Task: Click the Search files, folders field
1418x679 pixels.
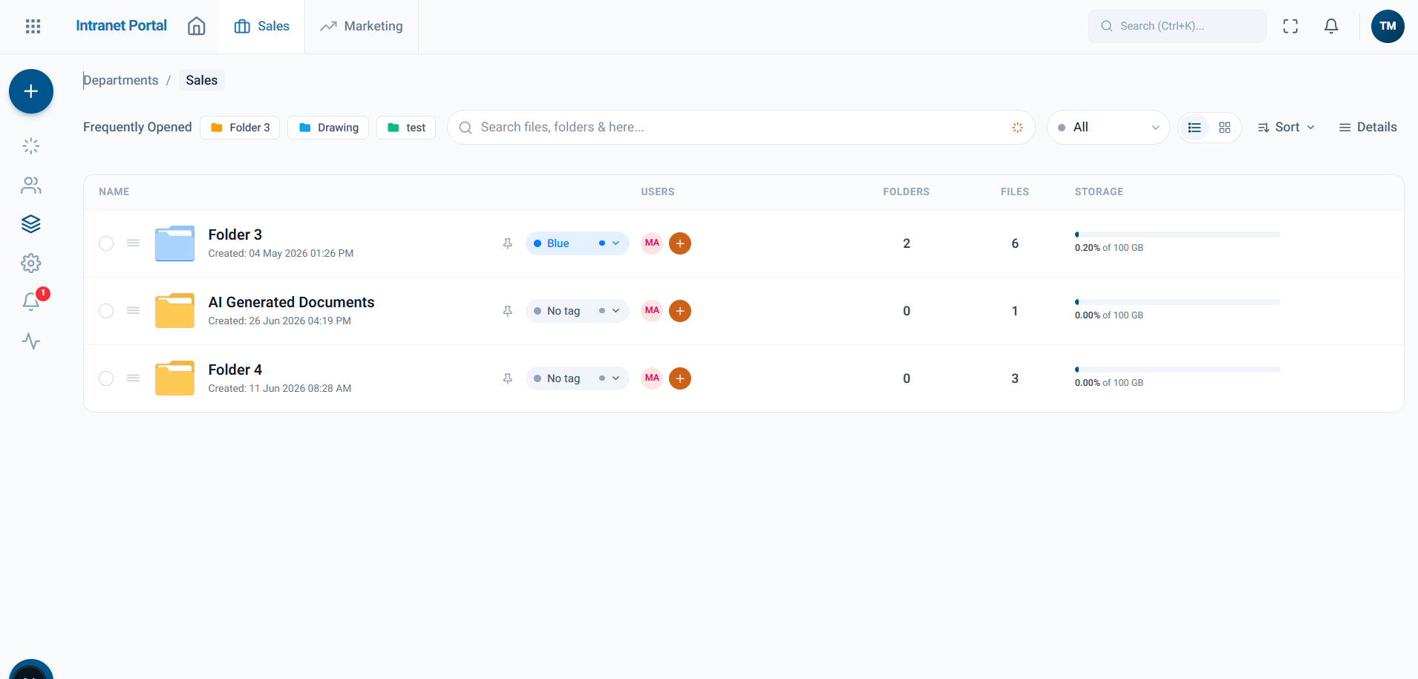Action: click(x=741, y=128)
